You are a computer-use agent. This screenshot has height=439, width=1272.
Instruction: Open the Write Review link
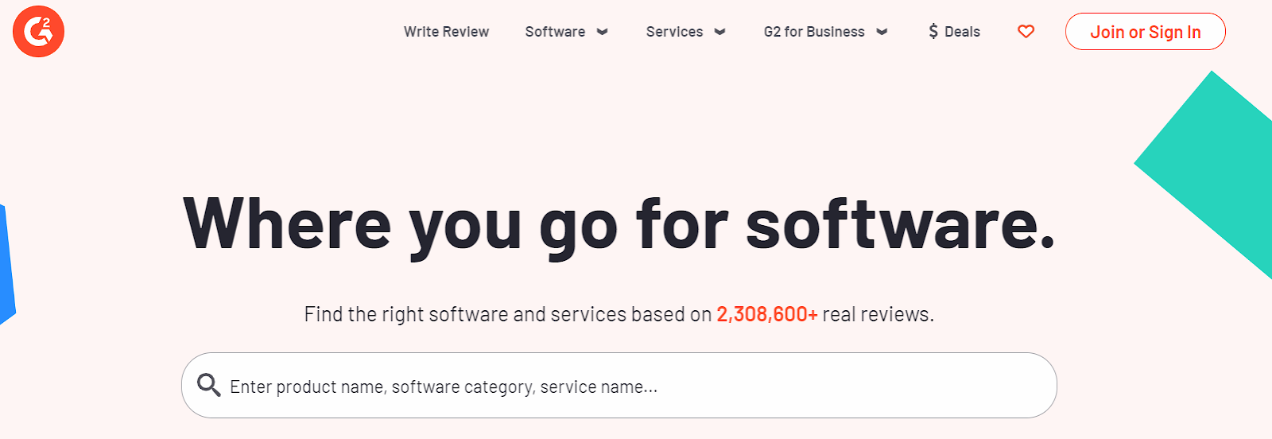446,32
